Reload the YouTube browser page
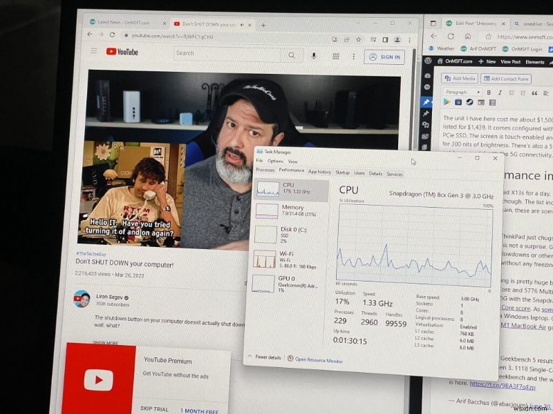 click(112, 34)
